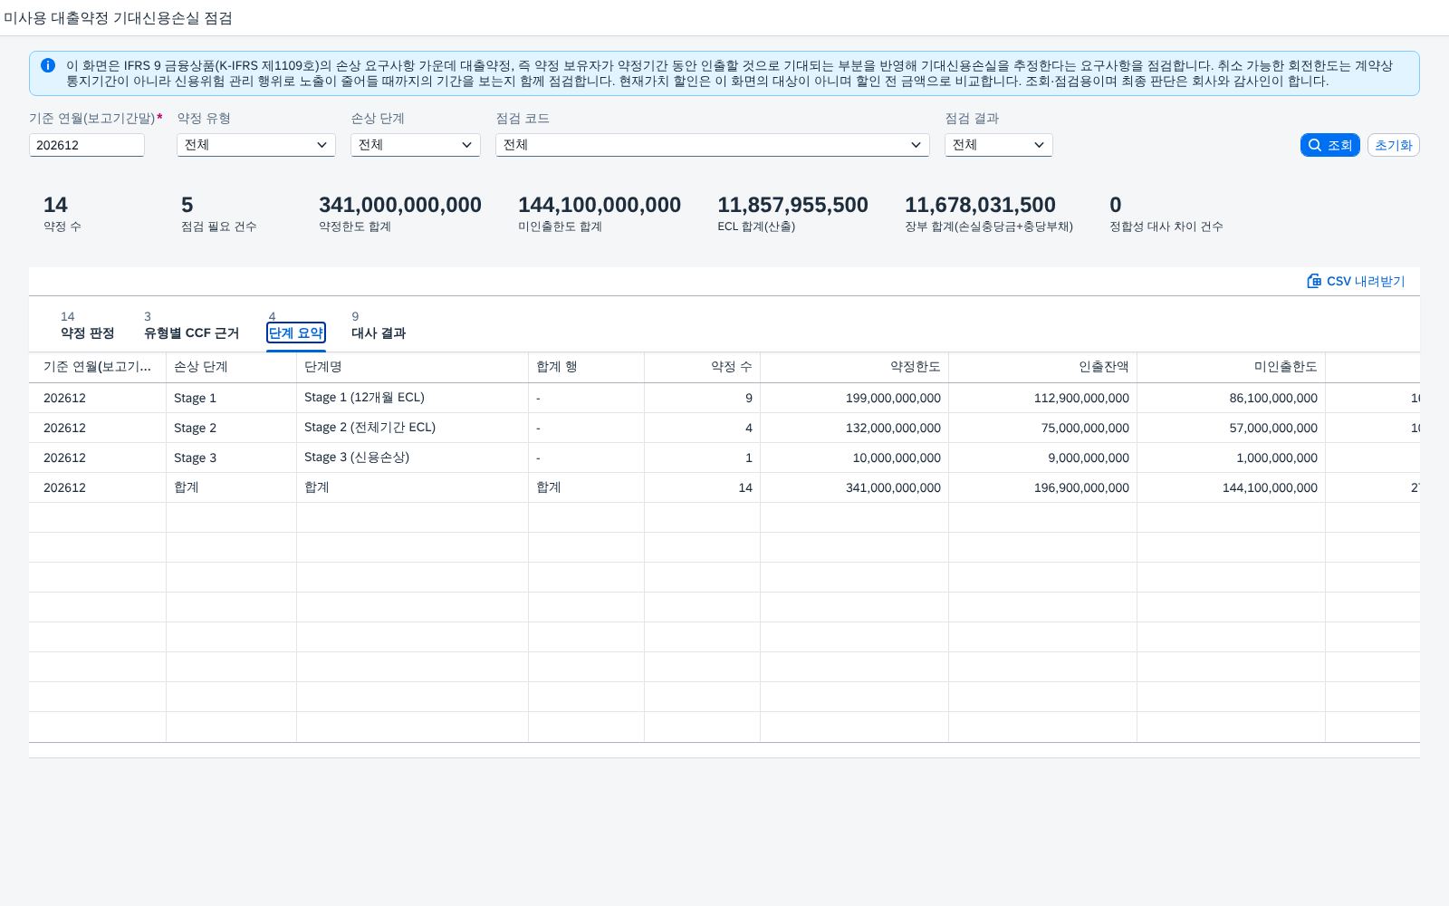This screenshot has height=906, width=1449.
Task: Click the 정합성 대사 차이 건수 KPI label
Action: 1166,226
